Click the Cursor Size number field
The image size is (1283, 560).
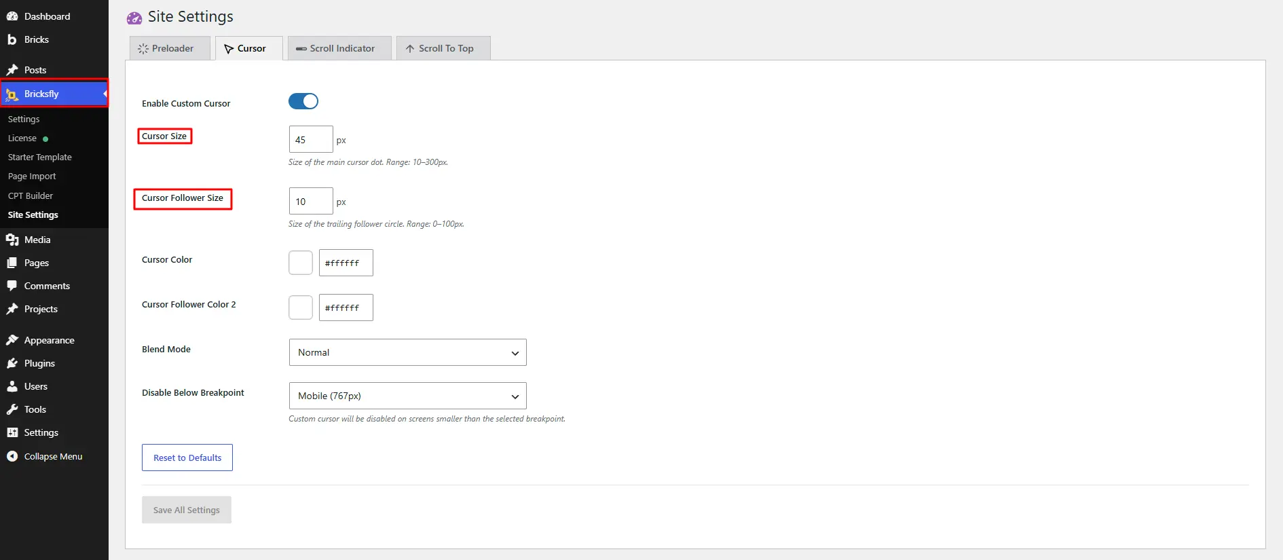point(311,140)
